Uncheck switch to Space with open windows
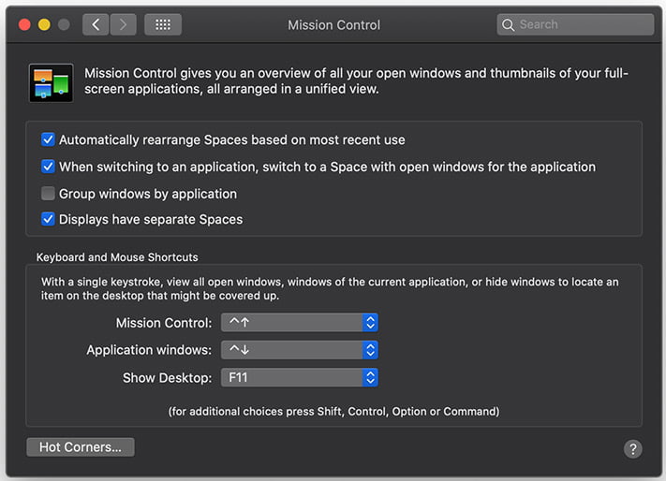 pos(48,167)
